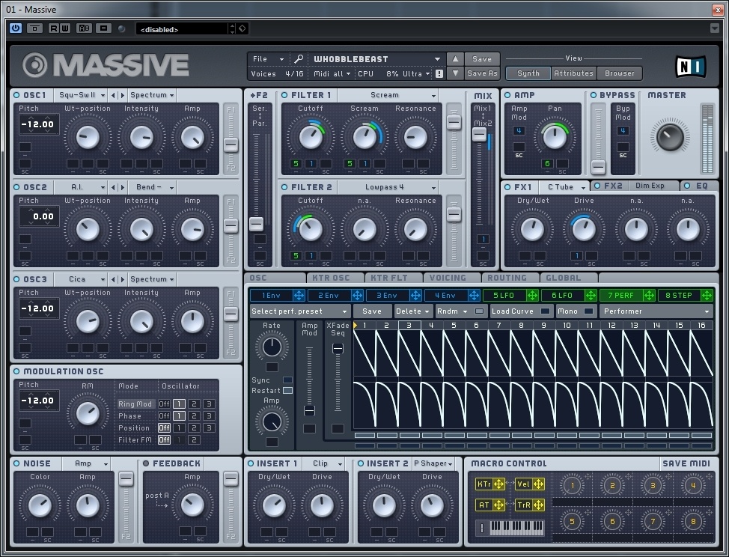Select previous OSC1 wavetable arrow
Screen dimensions: 729x557
click(113, 95)
